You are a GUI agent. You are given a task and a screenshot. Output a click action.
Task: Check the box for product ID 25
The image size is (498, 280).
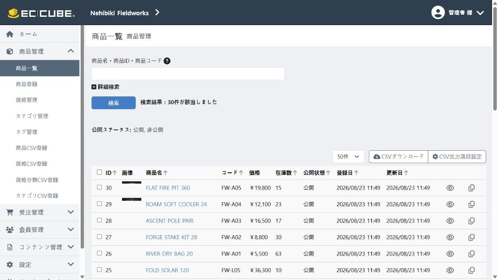tap(99, 270)
